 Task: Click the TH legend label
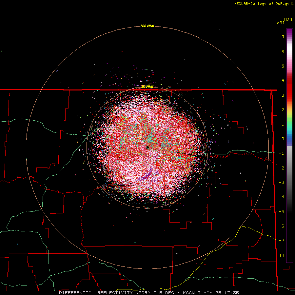(282, 255)
